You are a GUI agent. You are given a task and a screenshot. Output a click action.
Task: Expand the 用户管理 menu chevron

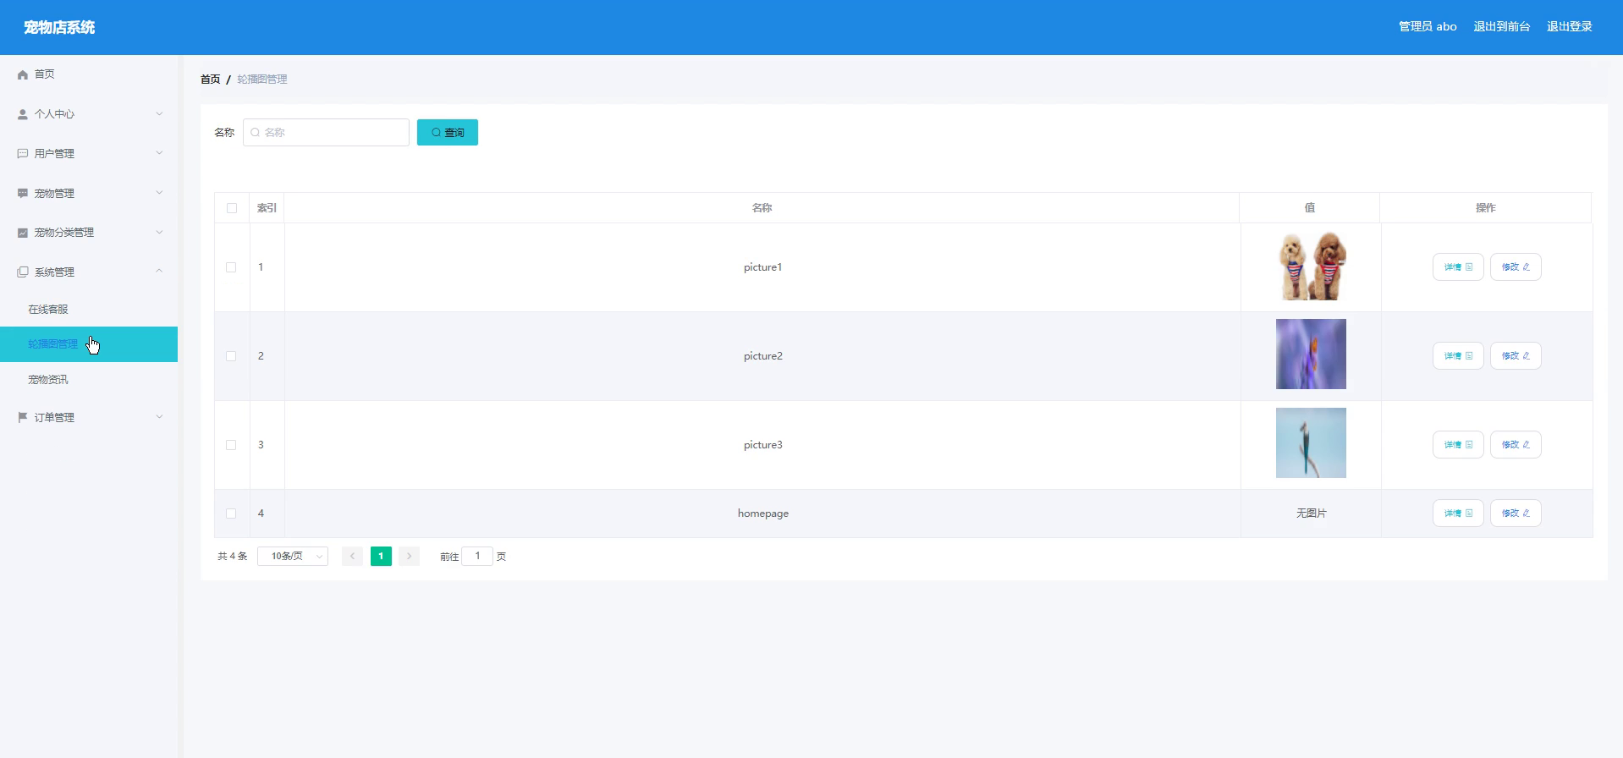pyautogui.click(x=159, y=153)
